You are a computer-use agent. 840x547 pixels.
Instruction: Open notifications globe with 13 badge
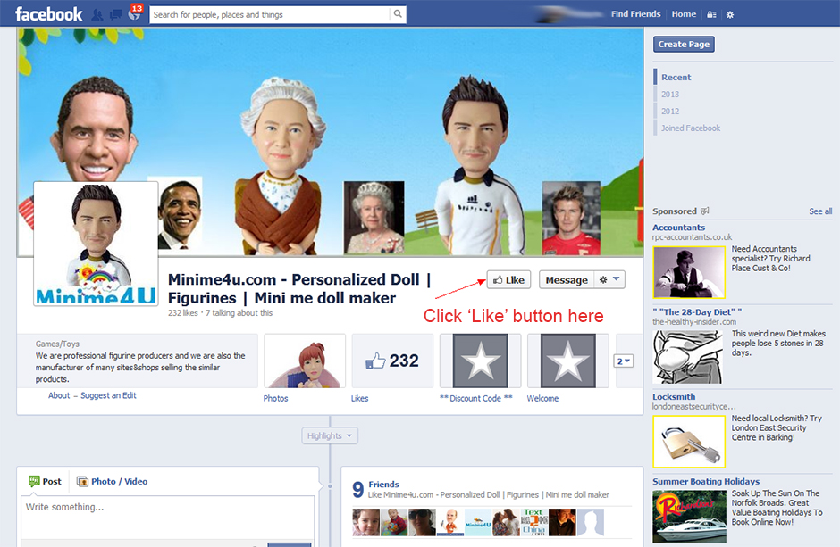click(134, 14)
